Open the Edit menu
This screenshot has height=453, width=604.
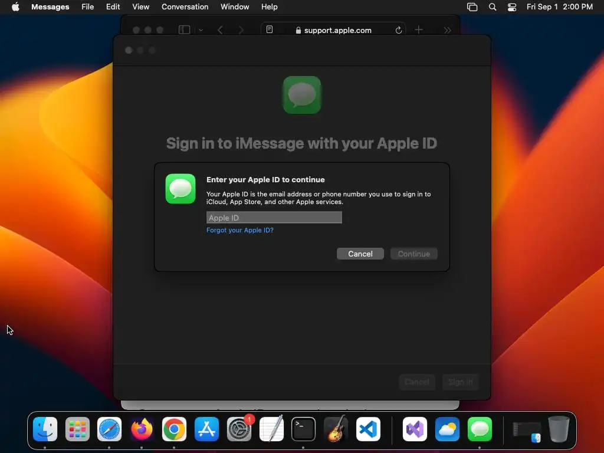pos(113,6)
